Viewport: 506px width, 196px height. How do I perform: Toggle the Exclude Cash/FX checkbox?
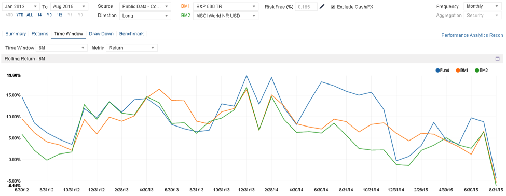[333, 7]
